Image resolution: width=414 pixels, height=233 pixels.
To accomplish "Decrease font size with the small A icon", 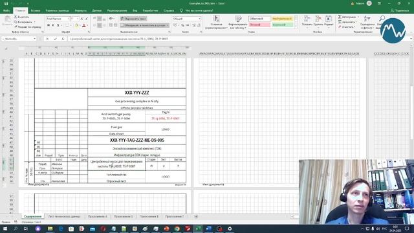I will click(86, 19).
